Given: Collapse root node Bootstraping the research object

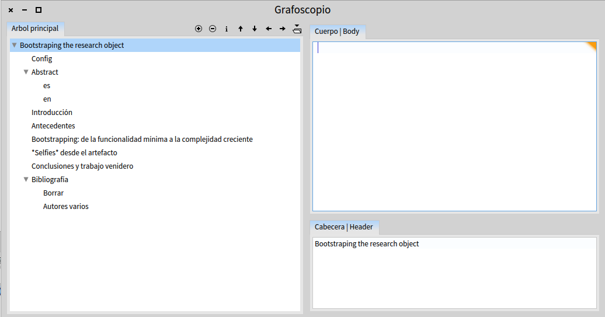Looking at the screenshot, I should [14, 45].
